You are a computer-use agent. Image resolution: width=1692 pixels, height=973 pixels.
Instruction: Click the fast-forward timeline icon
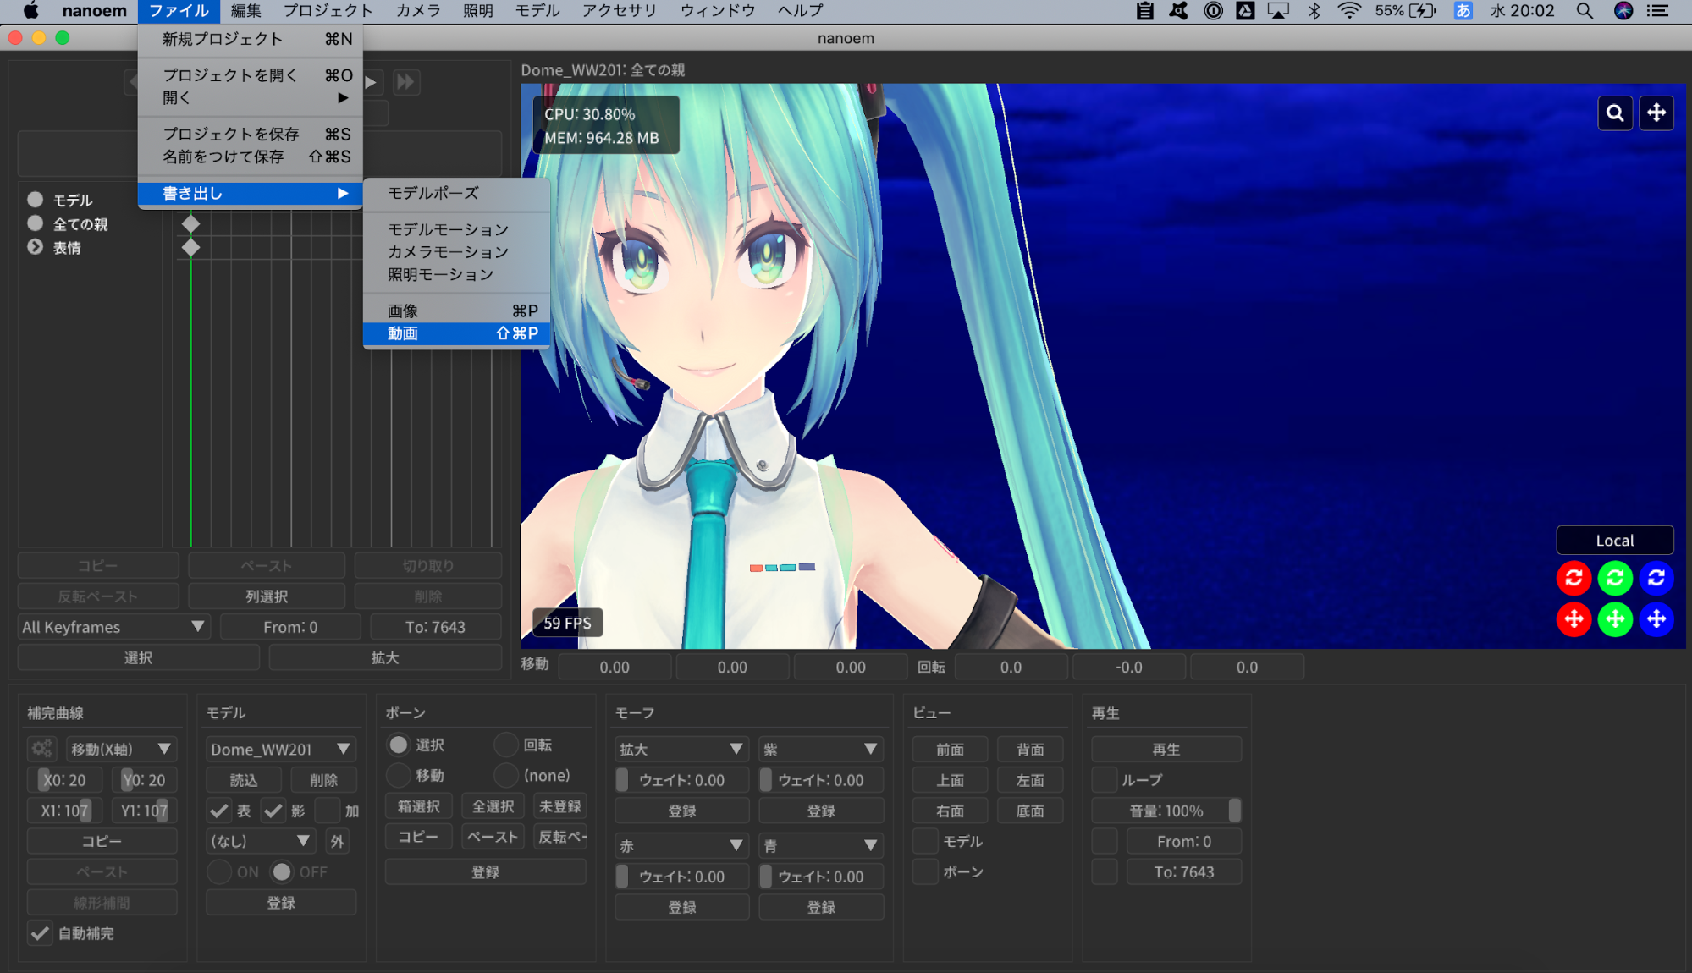(406, 82)
